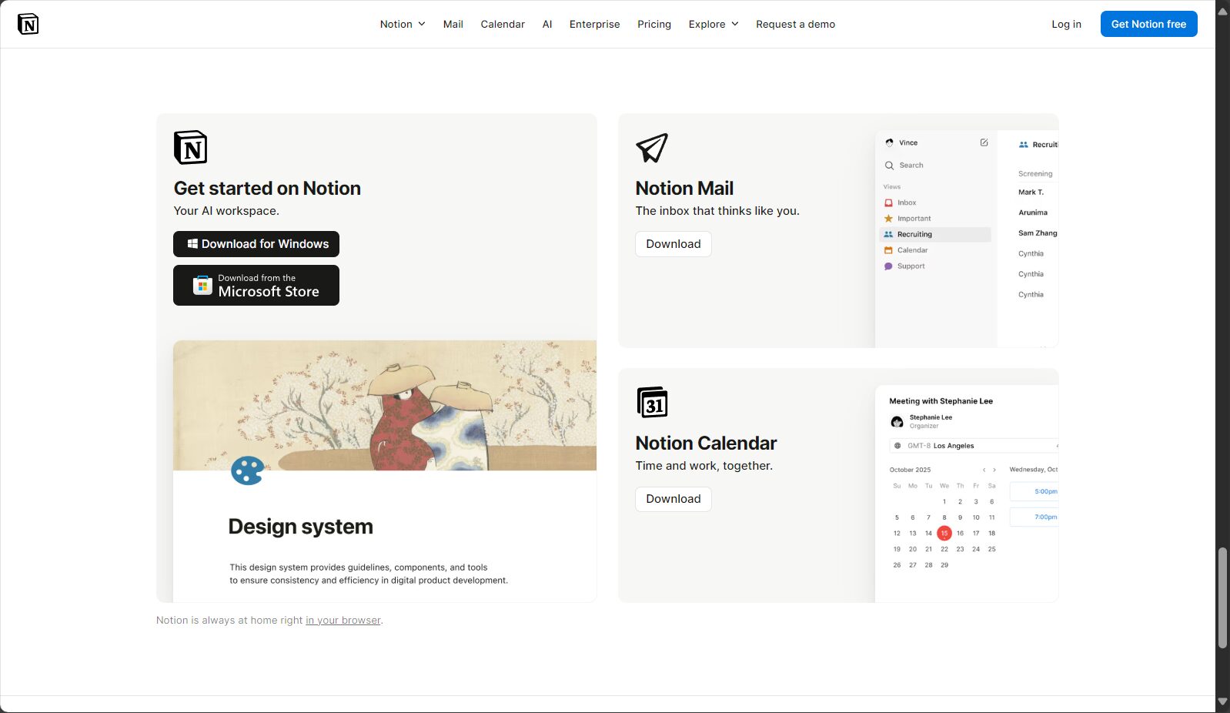1230x713 pixels.
Task: Open the Mail menu item
Action: tap(453, 24)
